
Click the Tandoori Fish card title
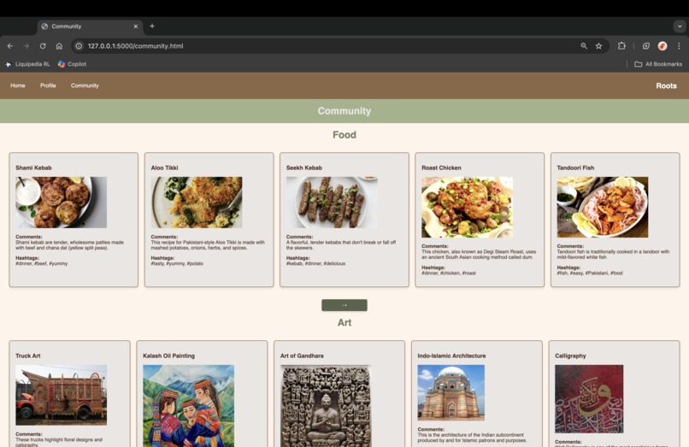(x=575, y=168)
